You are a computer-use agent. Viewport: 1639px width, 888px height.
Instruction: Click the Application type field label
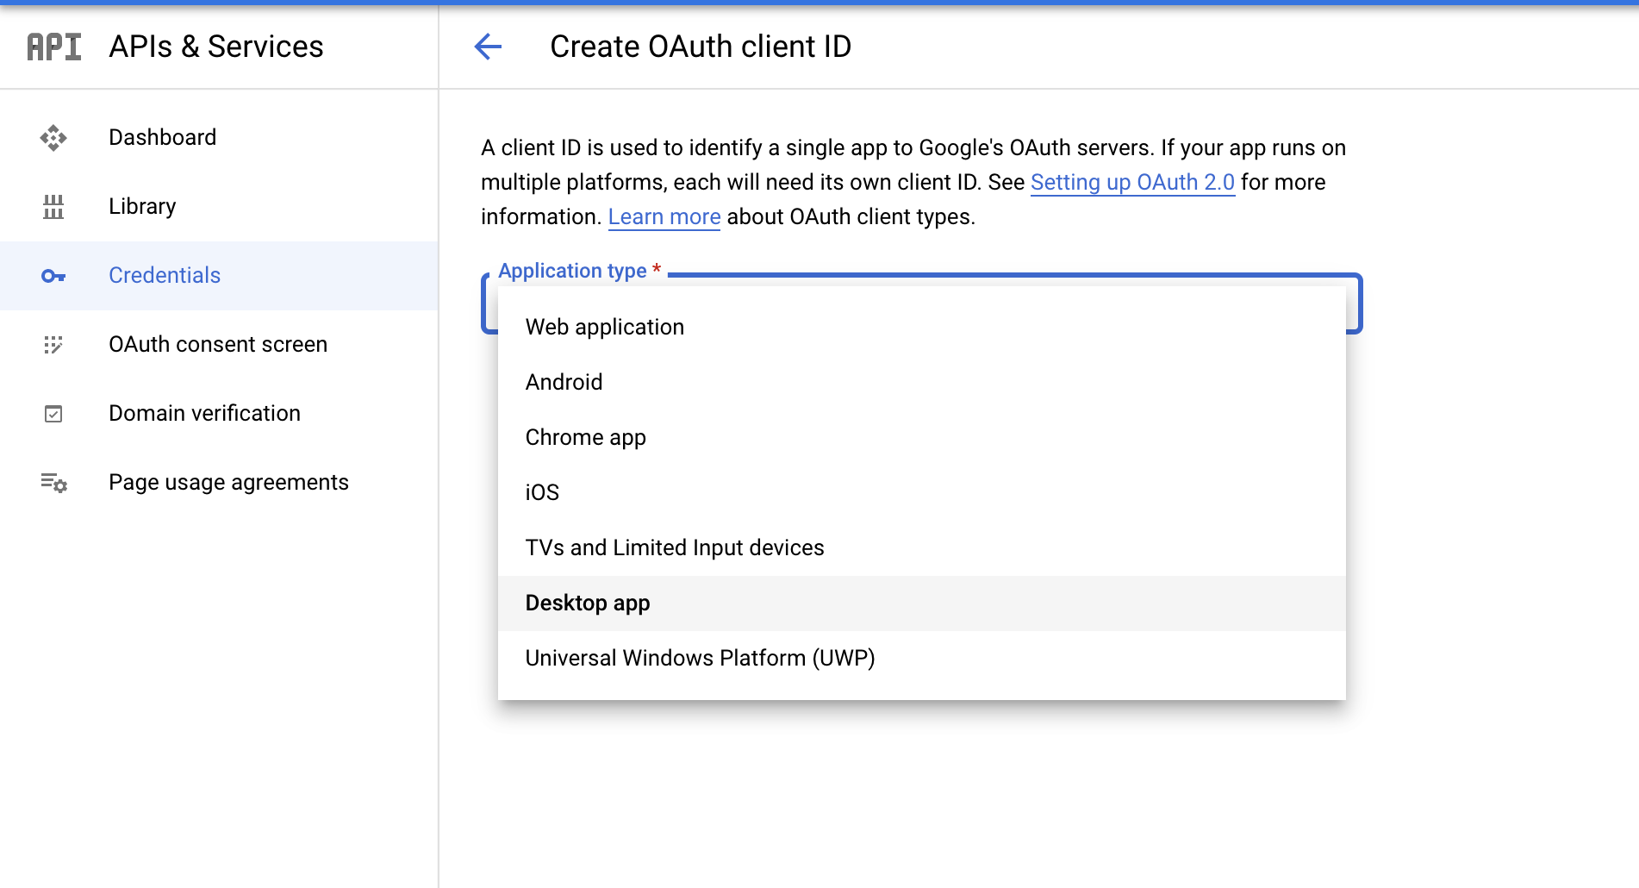580,271
